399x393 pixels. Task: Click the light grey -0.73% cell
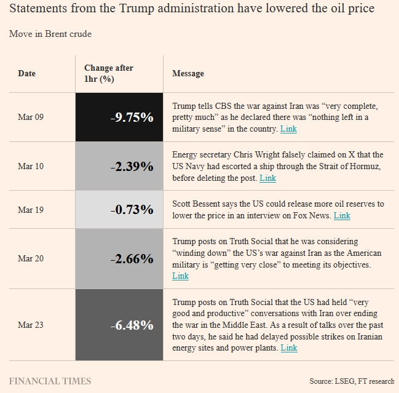coord(119,210)
